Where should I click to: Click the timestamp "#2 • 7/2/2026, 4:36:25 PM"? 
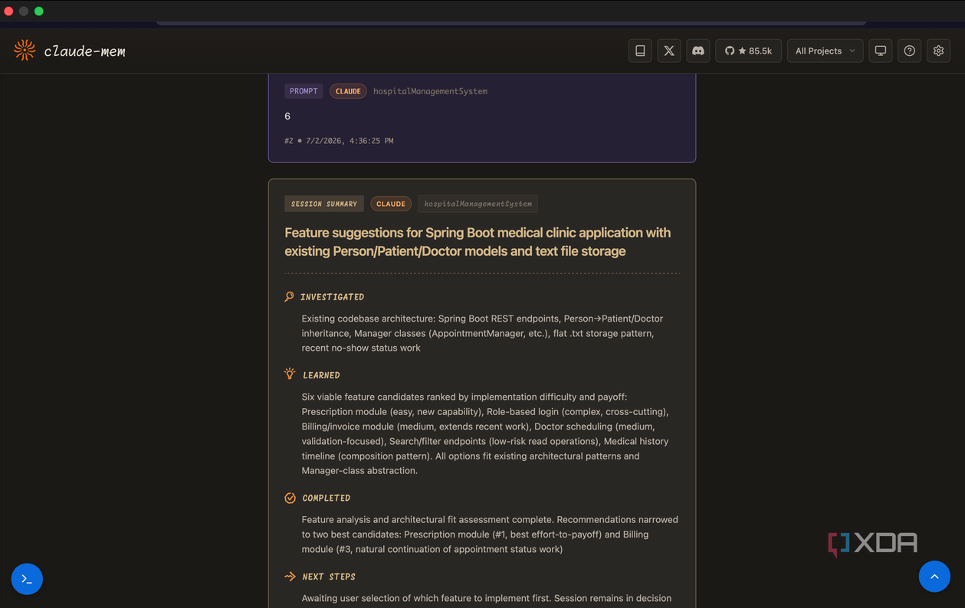[339, 141]
